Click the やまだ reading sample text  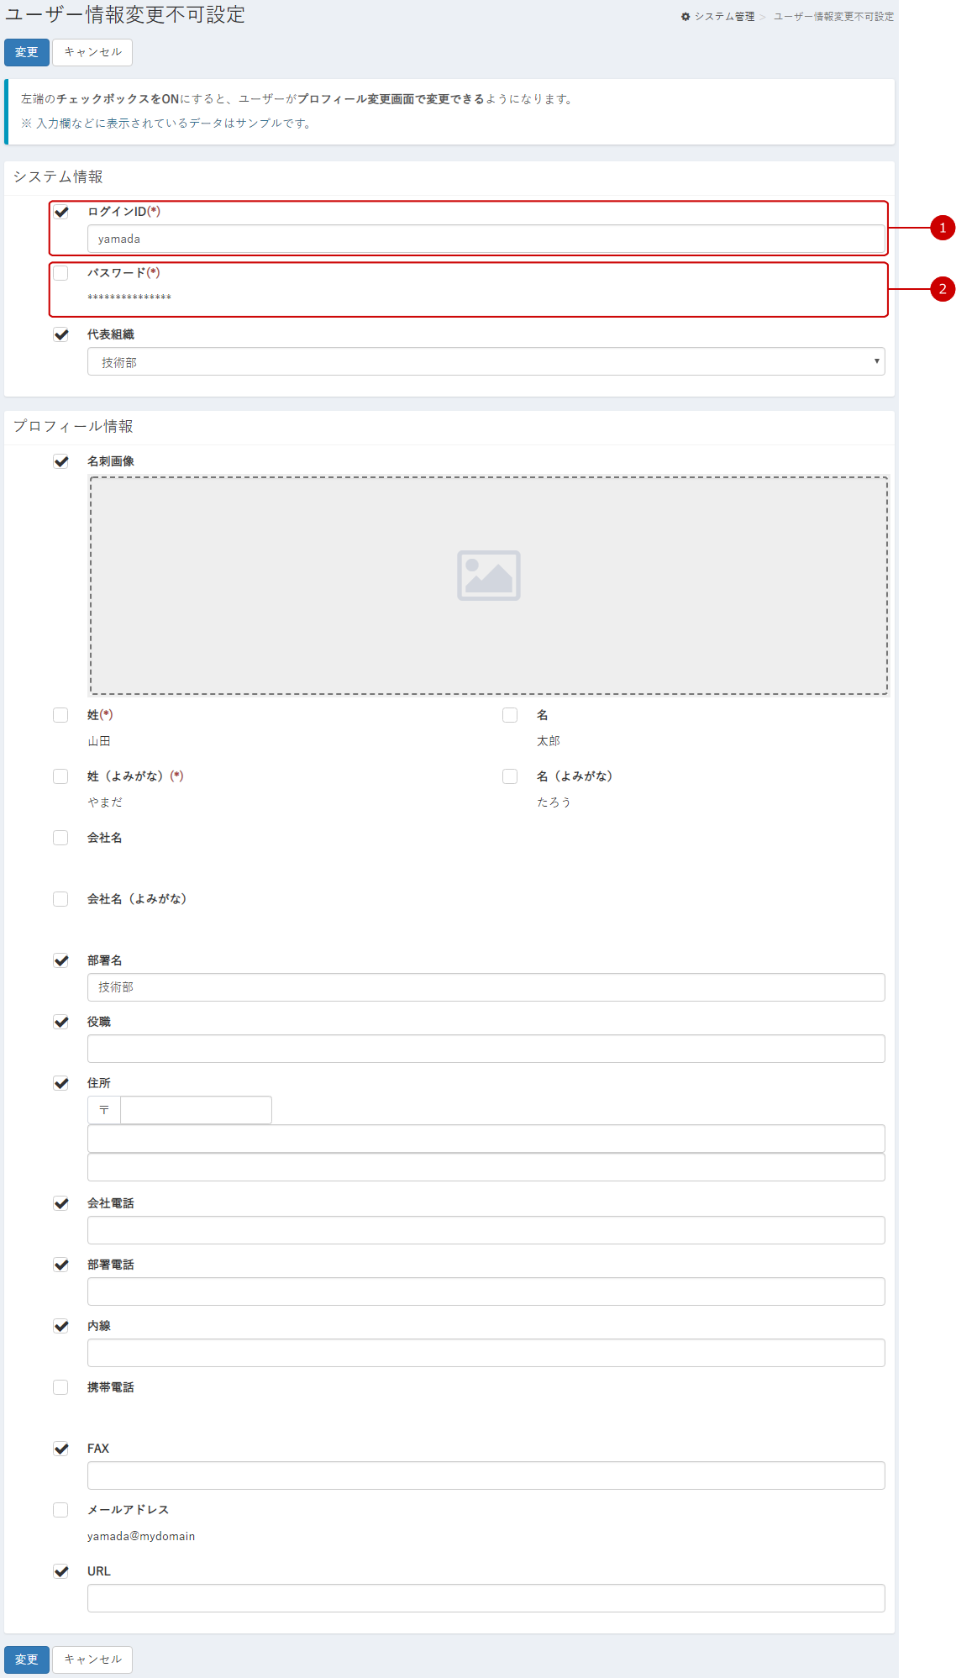[105, 802]
